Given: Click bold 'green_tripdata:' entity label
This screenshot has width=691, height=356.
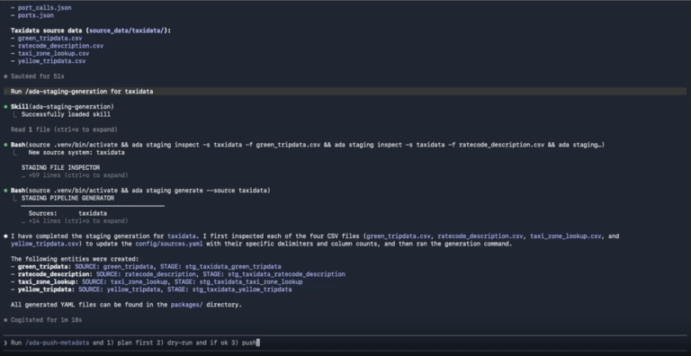Looking at the screenshot, I should [x=44, y=267].
